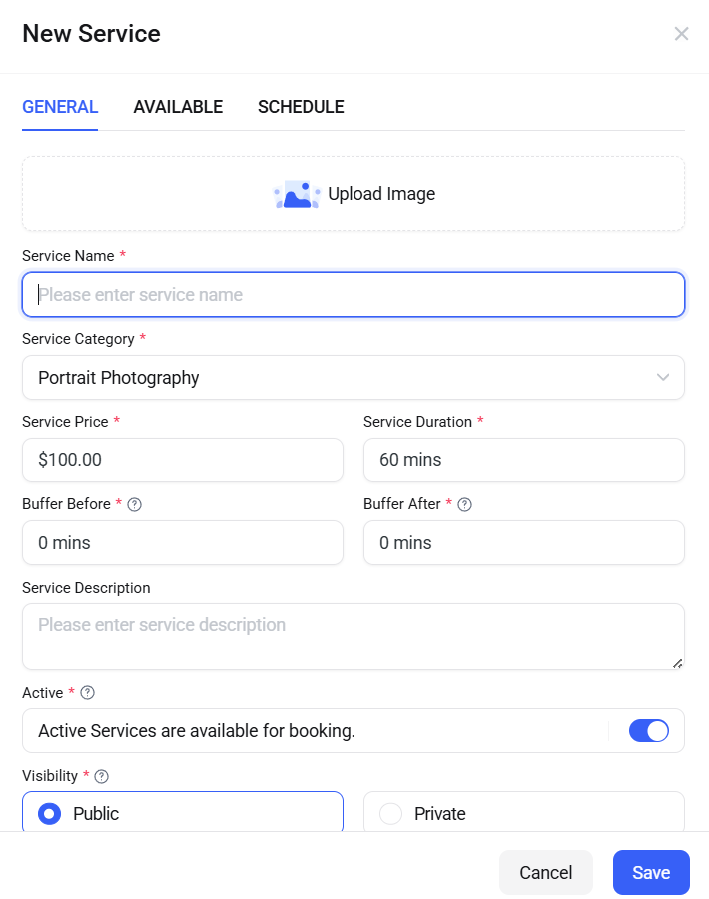Click the Buffer After field showing 0 mins
The image size is (709, 899).
point(523,542)
